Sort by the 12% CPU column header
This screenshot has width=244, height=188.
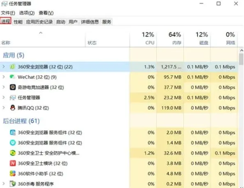point(143,39)
